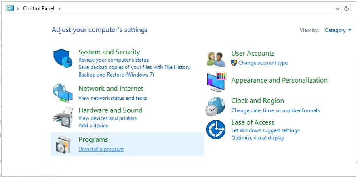Image resolution: width=358 pixels, height=178 pixels.
Task: Refresh the Control Panel view
Action: coord(346,9)
